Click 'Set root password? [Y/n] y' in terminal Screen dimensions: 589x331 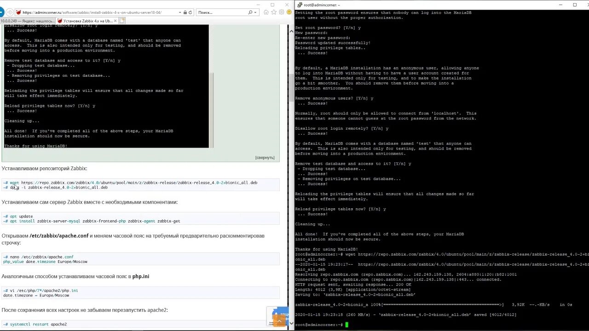(x=328, y=28)
